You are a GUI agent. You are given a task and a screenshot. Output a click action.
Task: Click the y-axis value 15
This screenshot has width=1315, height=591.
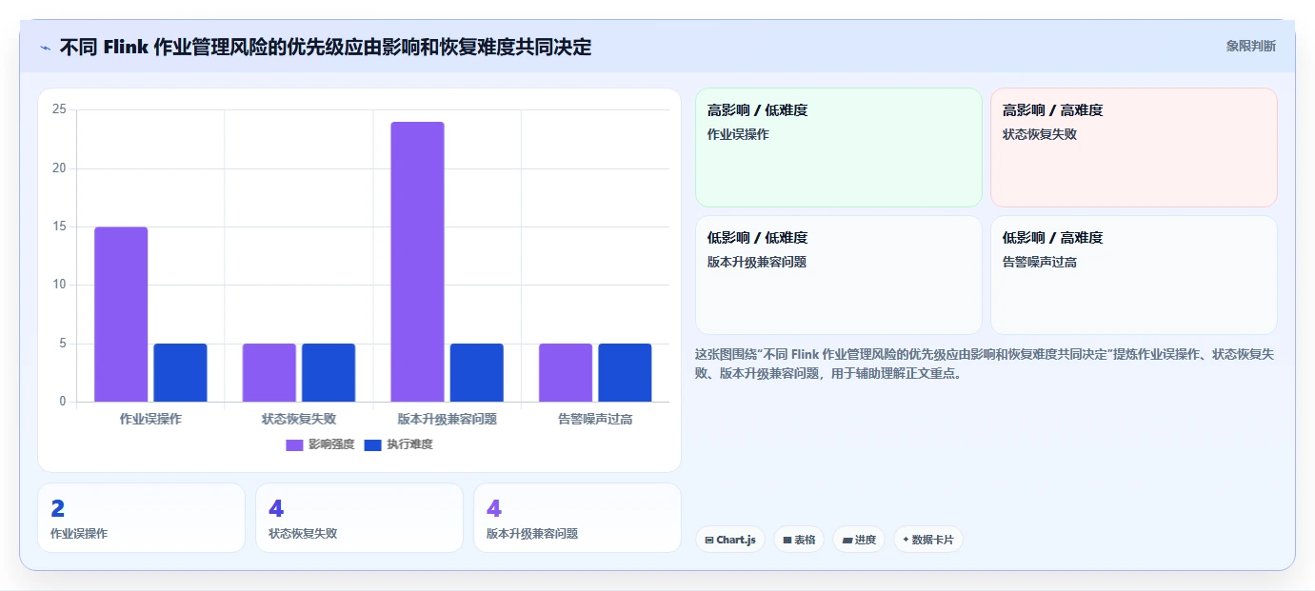[59, 227]
